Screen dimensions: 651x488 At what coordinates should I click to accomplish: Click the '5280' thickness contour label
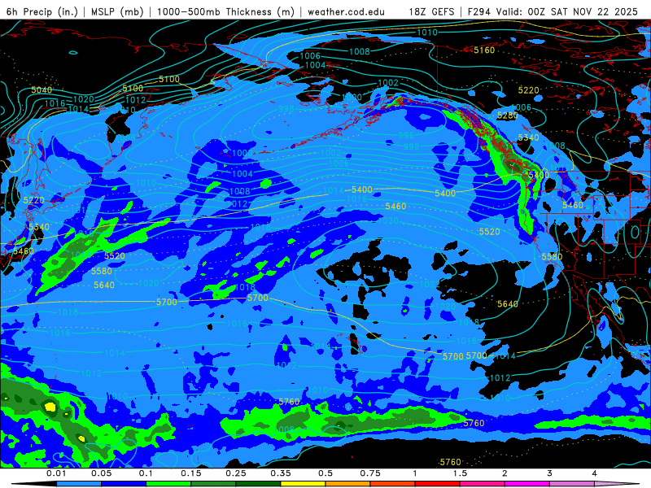point(507,115)
